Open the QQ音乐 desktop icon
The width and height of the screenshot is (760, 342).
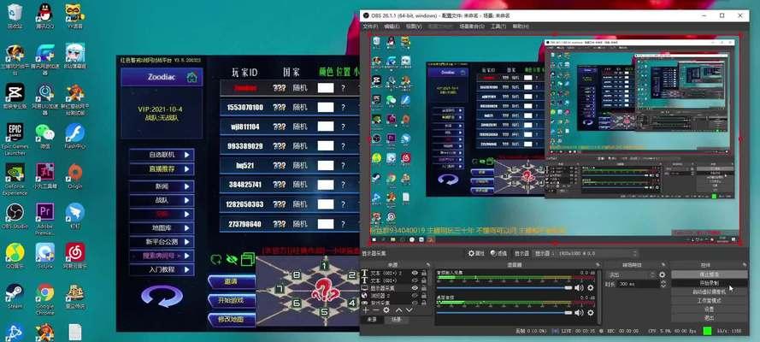(x=15, y=255)
